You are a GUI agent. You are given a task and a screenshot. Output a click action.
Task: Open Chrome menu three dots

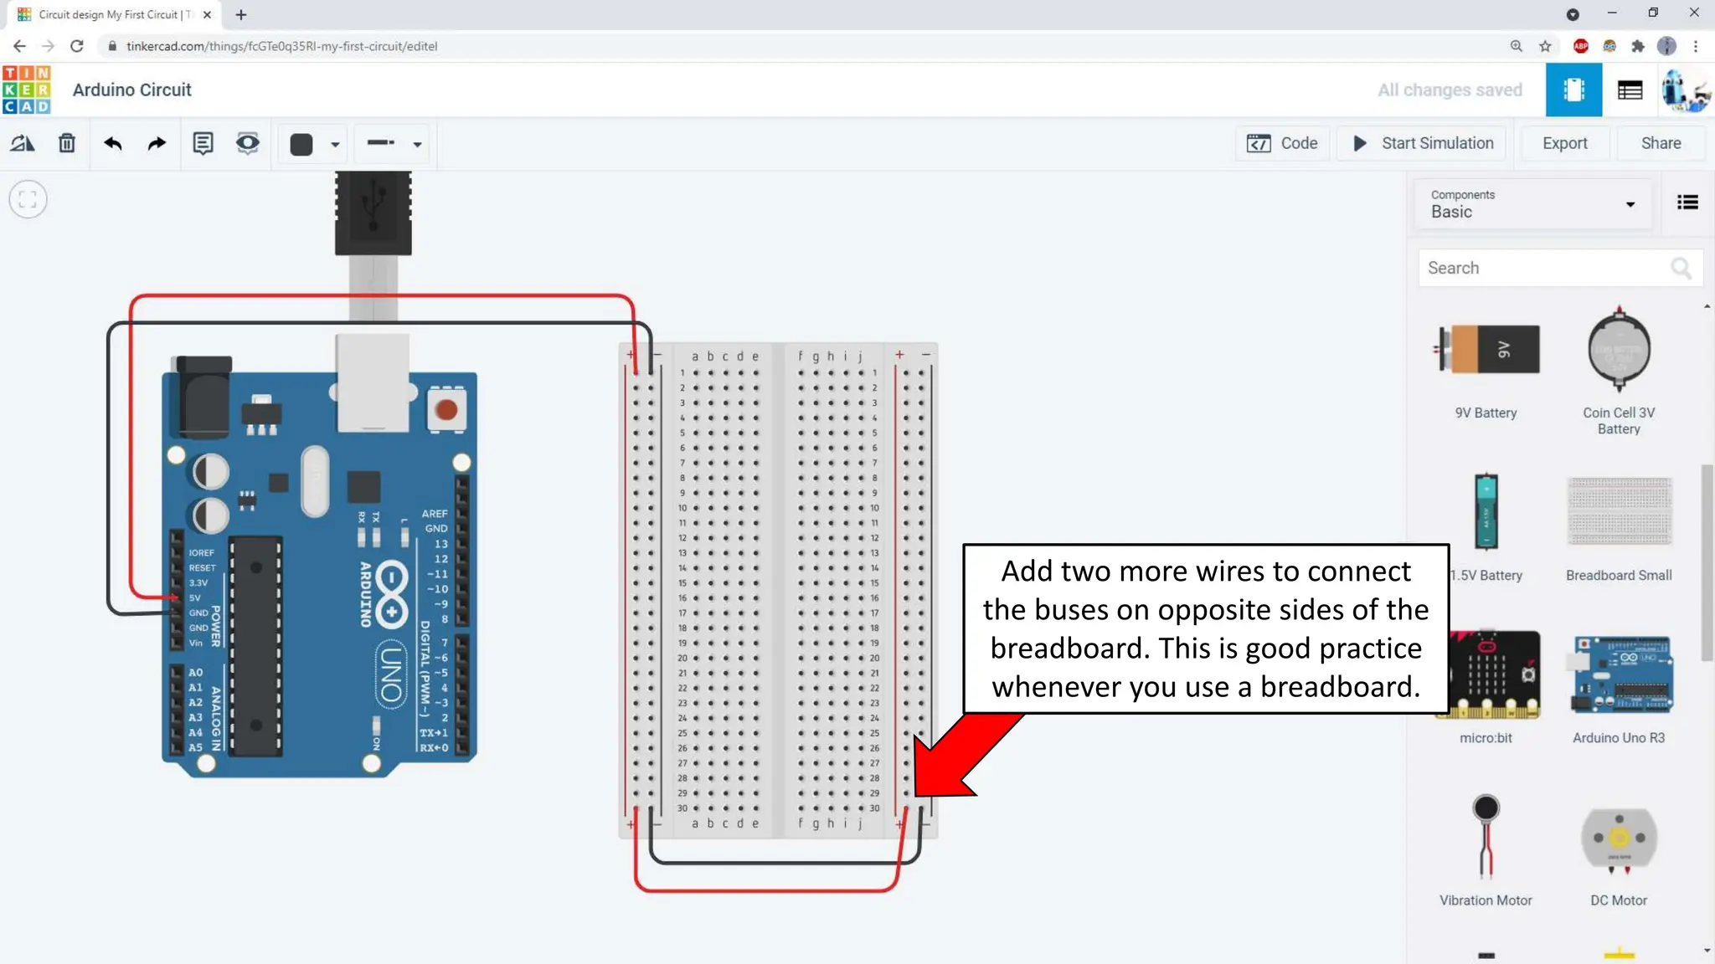point(1696,46)
